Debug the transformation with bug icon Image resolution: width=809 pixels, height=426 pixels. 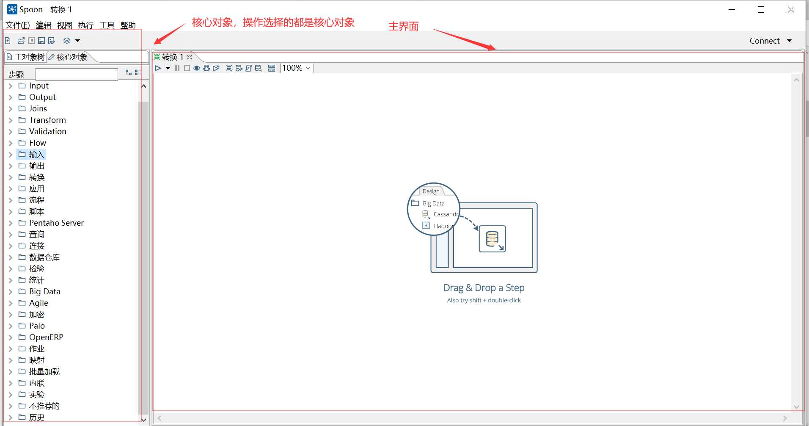click(206, 68)
